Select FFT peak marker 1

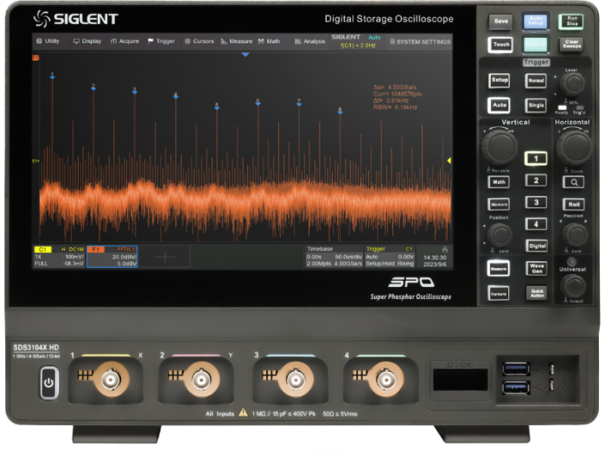(x=52, y=76)
